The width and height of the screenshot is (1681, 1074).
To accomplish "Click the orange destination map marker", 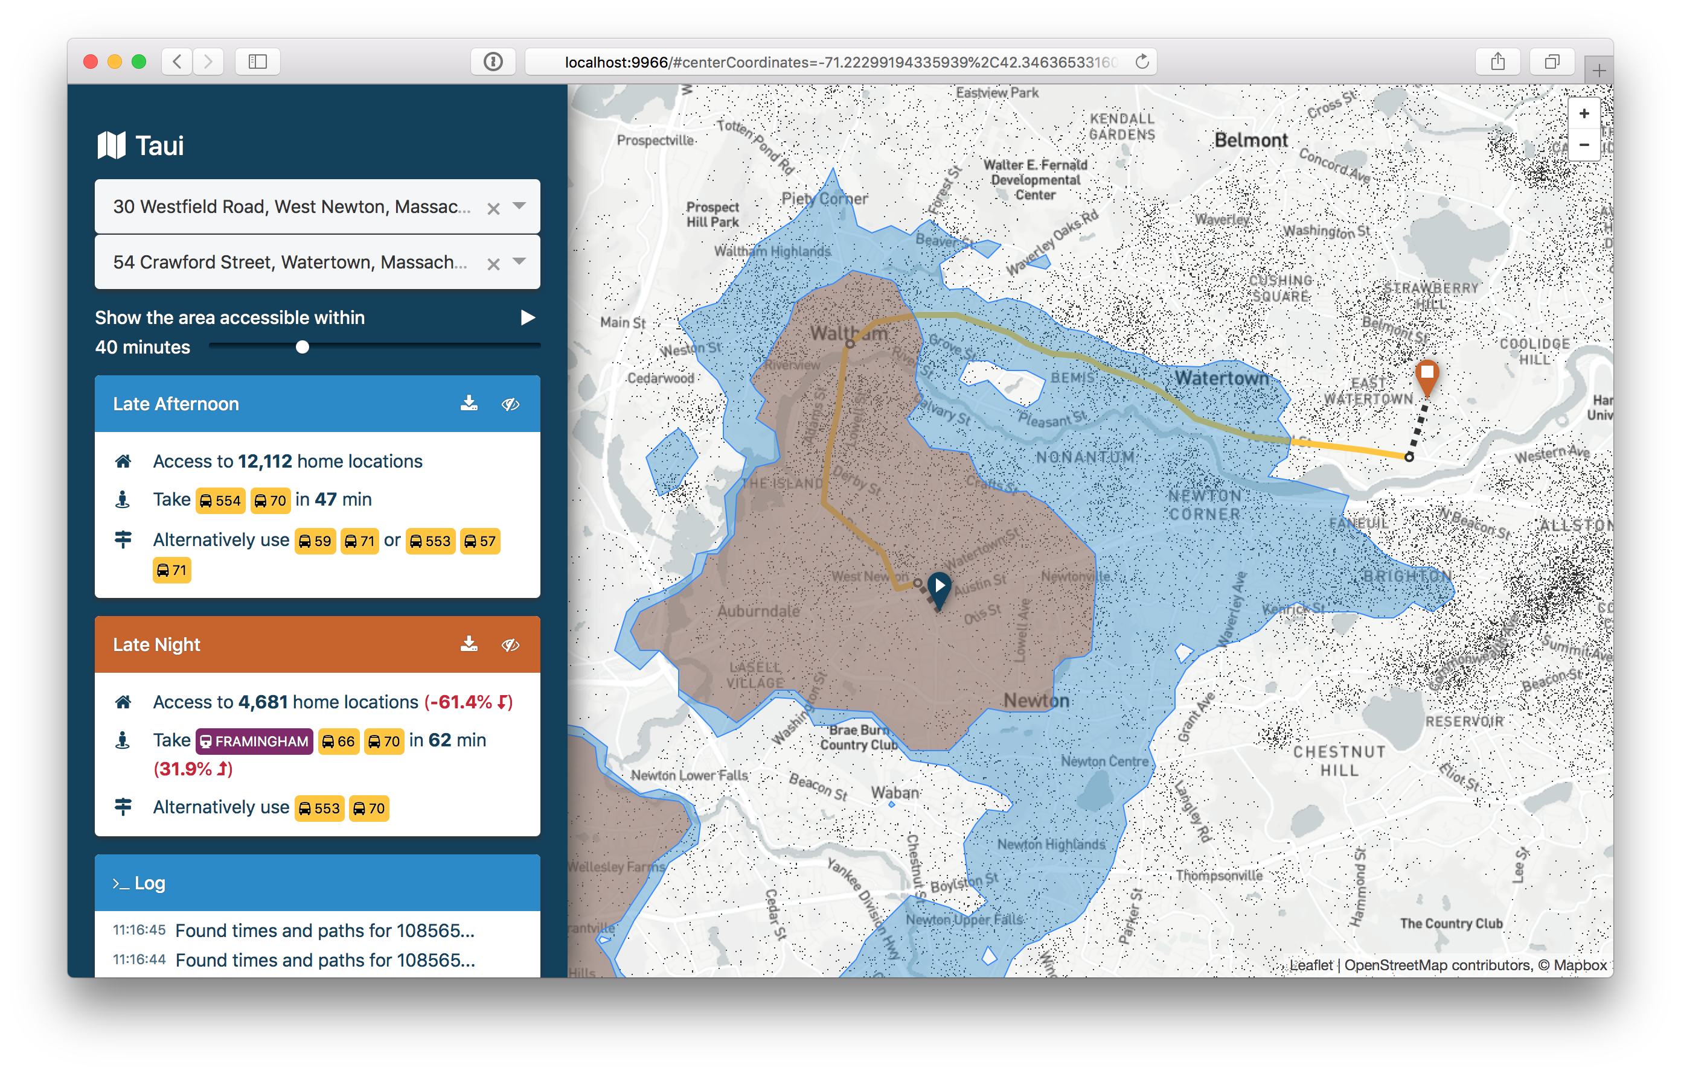I will tap(1426, 376).
